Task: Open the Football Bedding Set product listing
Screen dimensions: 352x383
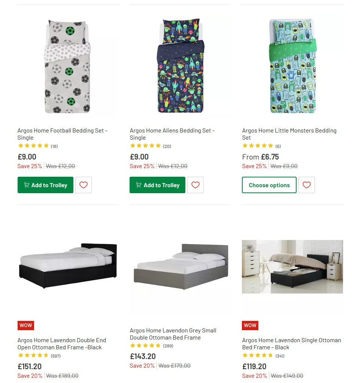Action: [62, 134]
